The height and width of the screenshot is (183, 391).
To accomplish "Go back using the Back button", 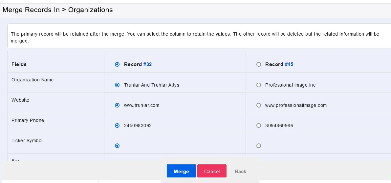I will (x=240, y=171).
